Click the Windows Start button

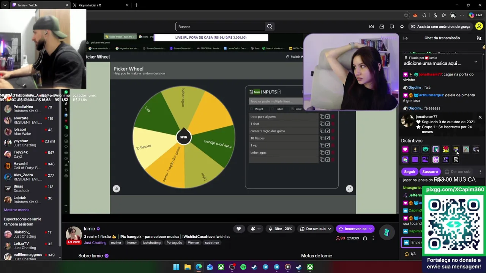click(x=176, y=267)
